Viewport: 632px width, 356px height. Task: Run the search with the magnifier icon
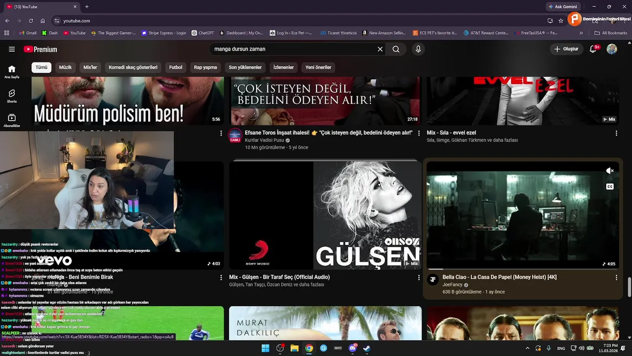click(396, 49)
